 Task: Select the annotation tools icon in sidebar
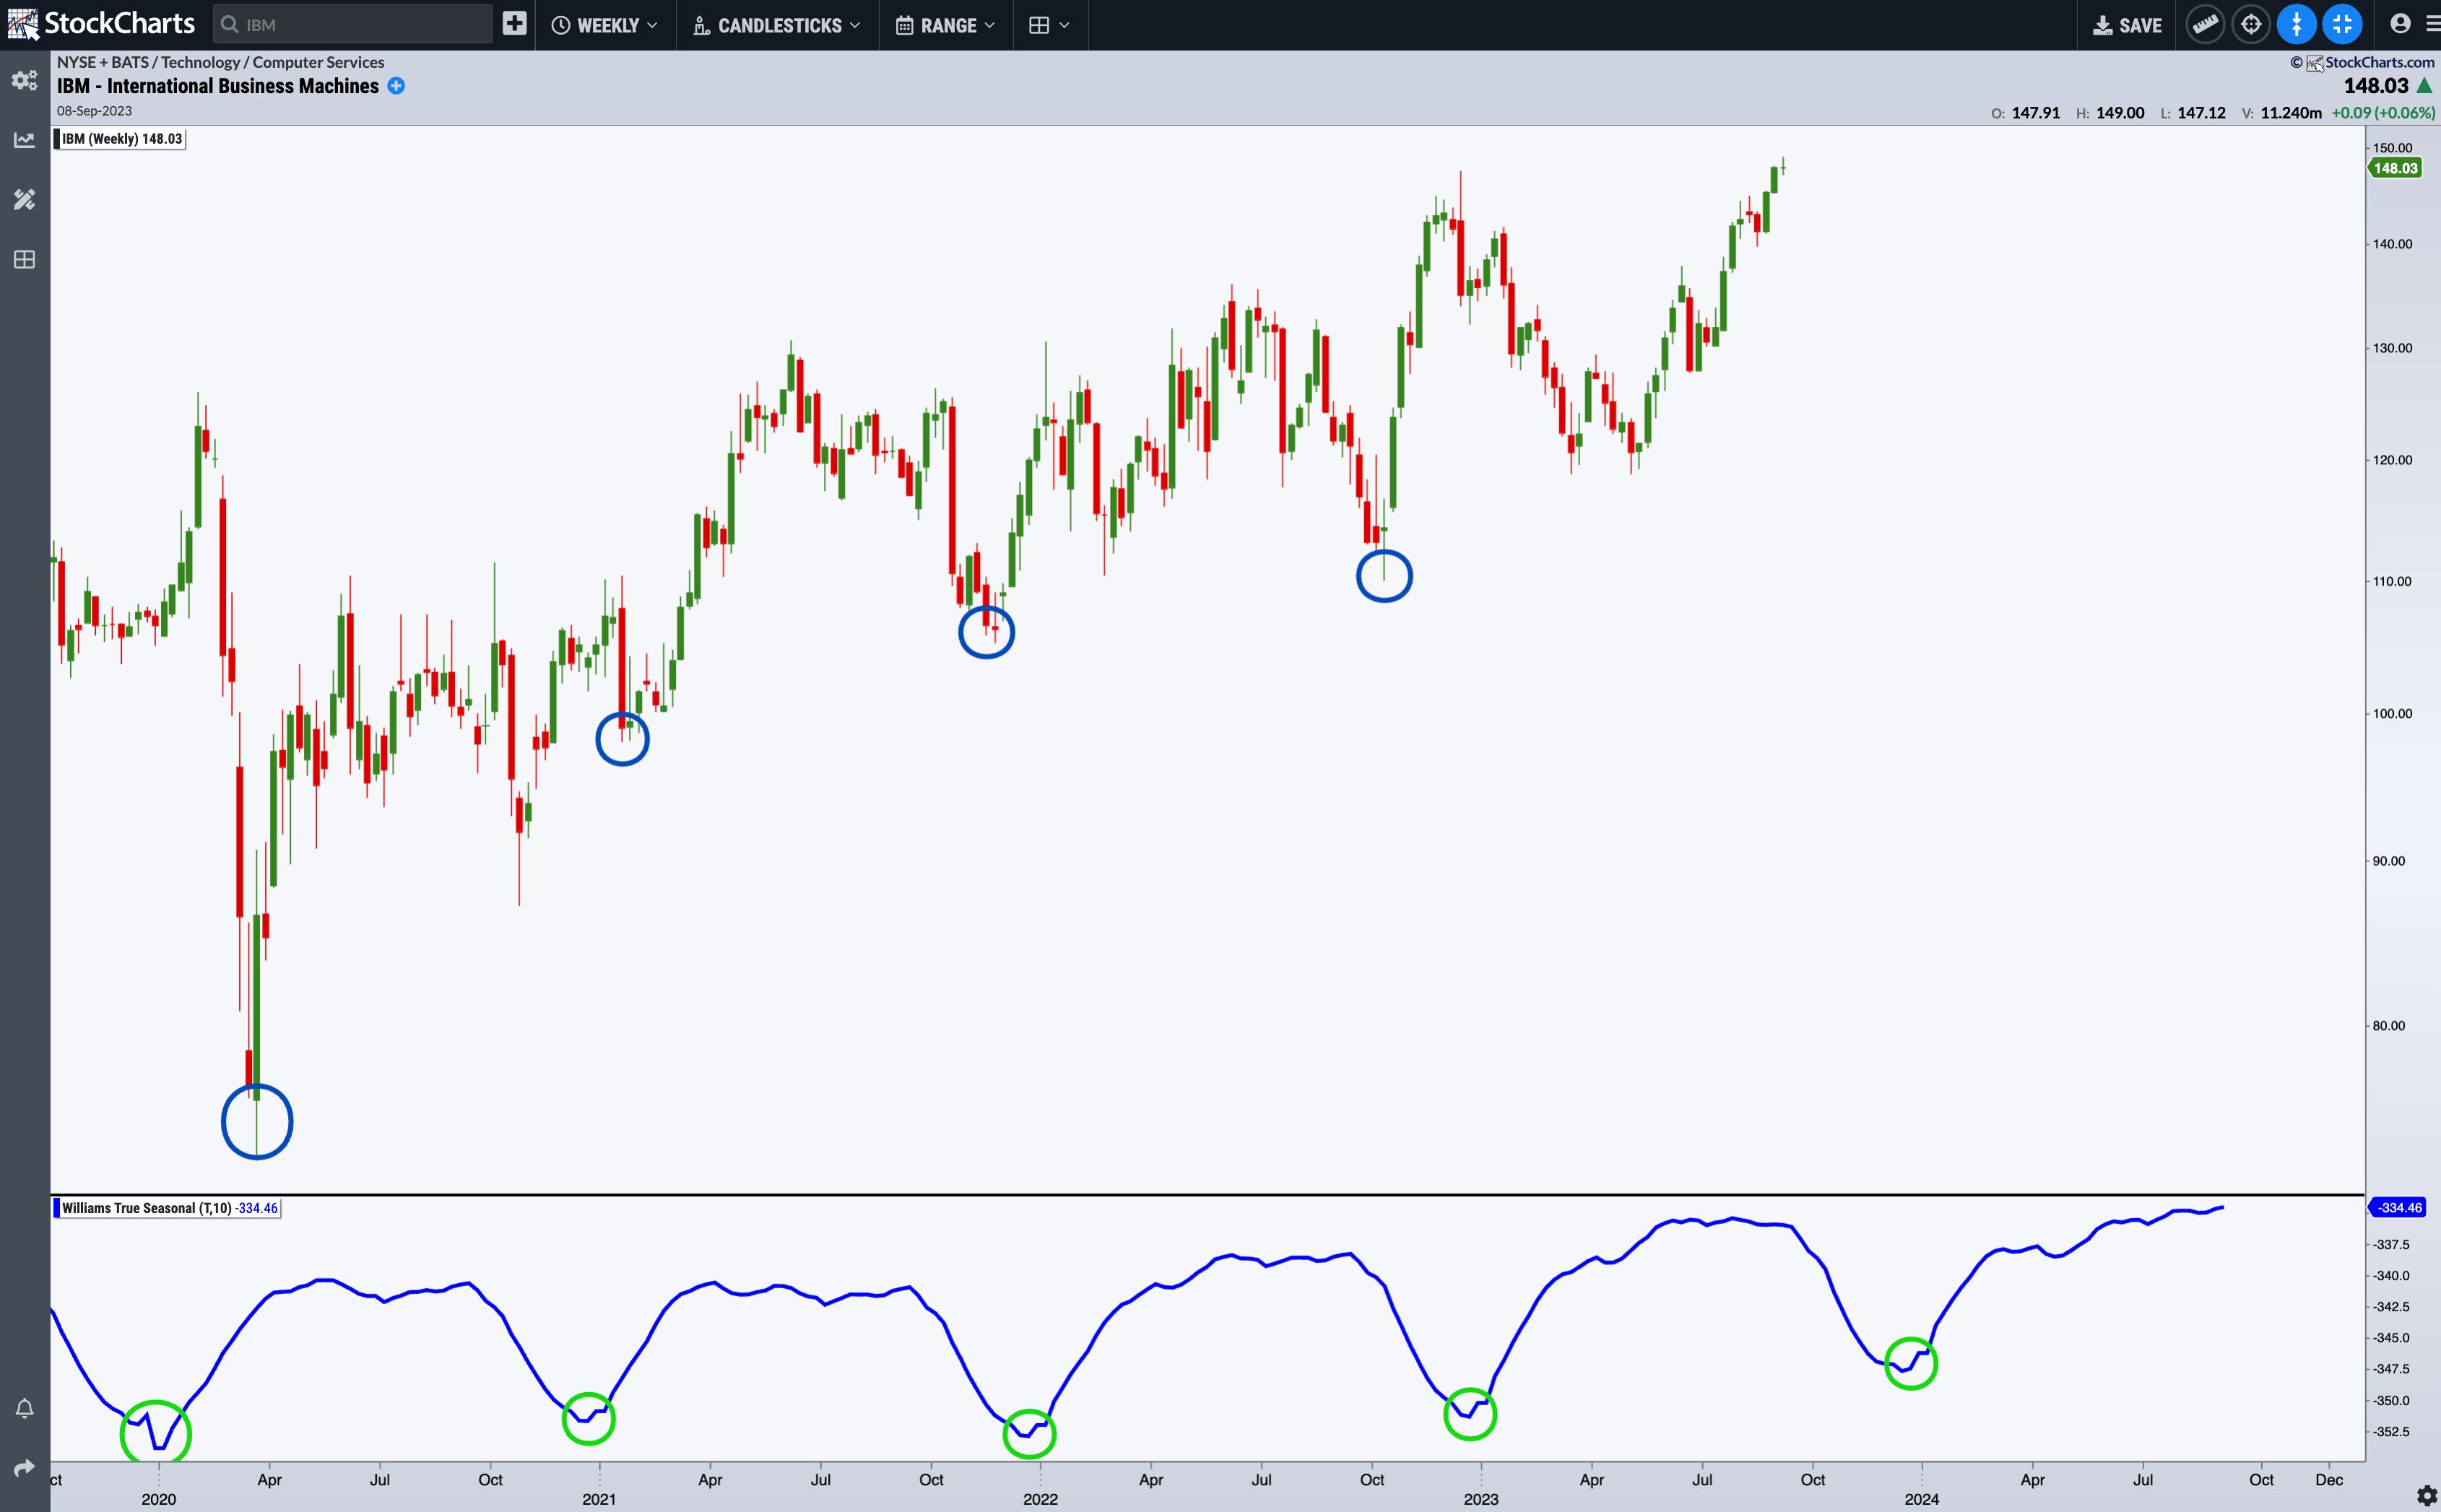tap(24, 200)
